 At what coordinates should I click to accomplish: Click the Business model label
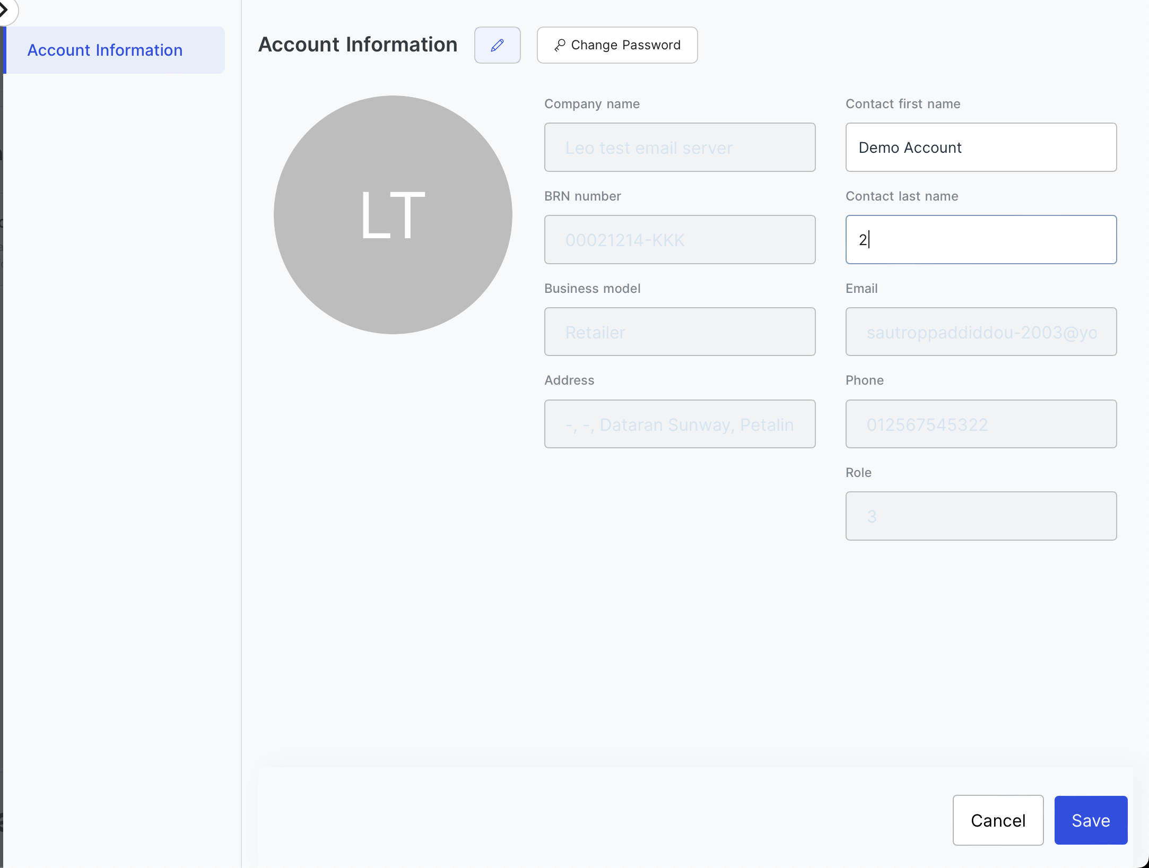(x=592, y=289)
